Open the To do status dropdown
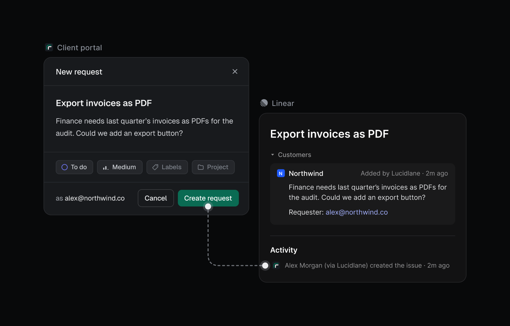 74,167
